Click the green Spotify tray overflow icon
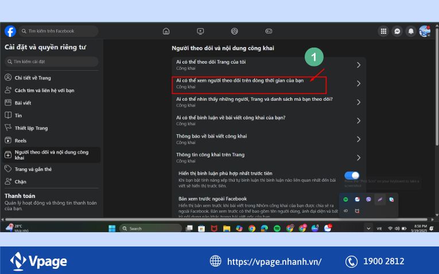Viewport: 439px width, 274px height. (346, 199)
